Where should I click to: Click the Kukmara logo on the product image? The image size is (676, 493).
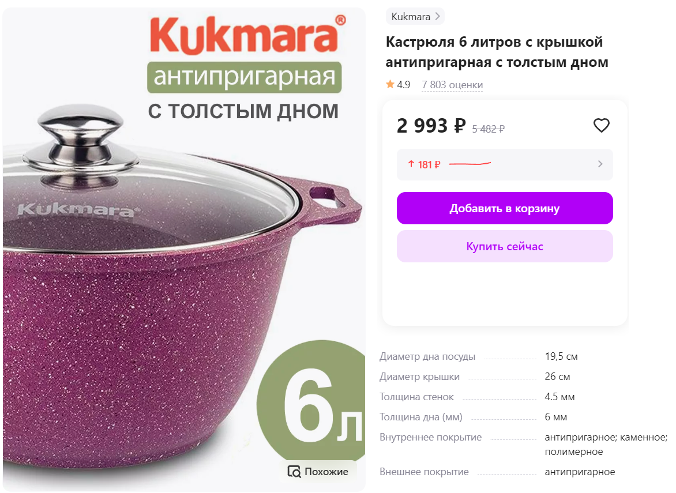point(248,35)
